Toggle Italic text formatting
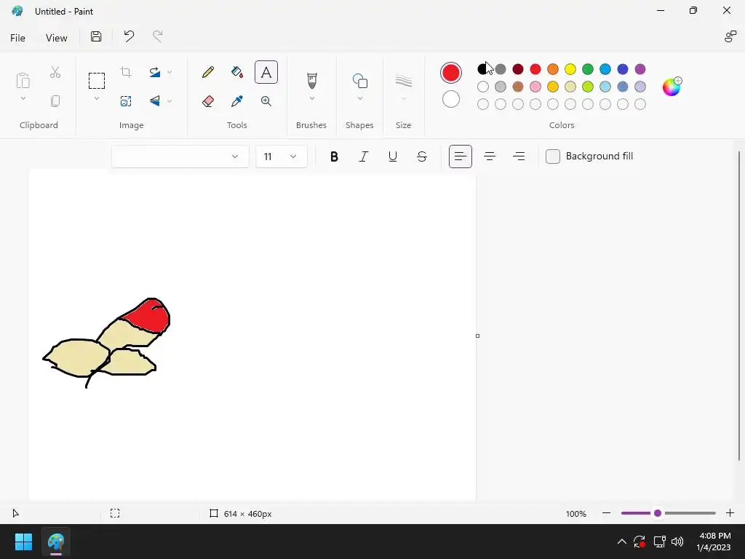The height and width of the screenshot is (559, 745). [364, 156]
